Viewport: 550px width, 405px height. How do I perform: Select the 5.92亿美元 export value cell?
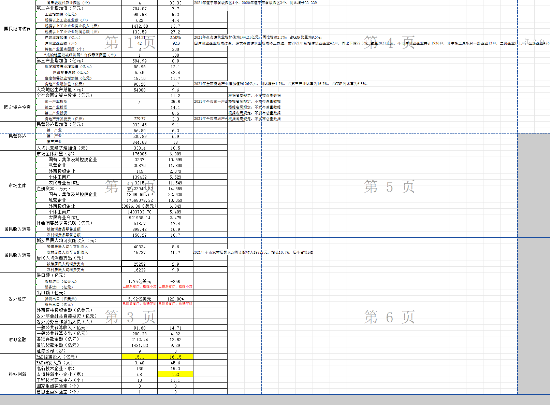[140, 299]
